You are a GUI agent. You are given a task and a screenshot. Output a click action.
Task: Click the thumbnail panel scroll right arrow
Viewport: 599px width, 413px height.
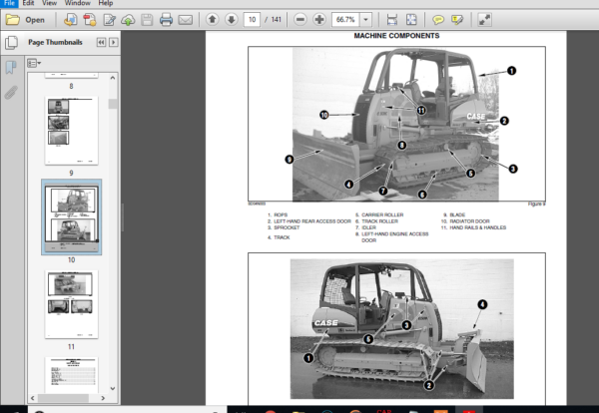103,398
